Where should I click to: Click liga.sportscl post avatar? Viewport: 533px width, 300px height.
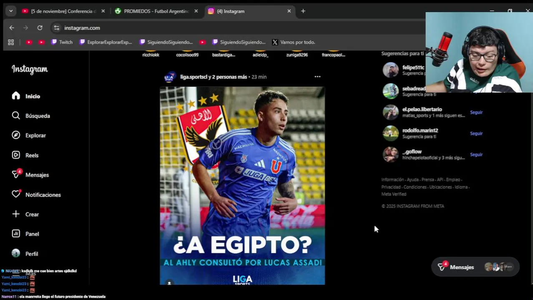(169, 77)
